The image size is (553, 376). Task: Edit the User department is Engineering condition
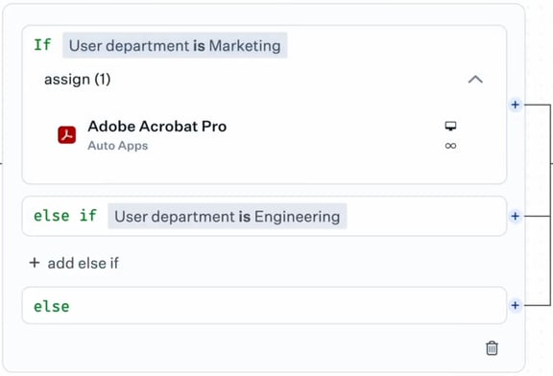pos(228,217)
